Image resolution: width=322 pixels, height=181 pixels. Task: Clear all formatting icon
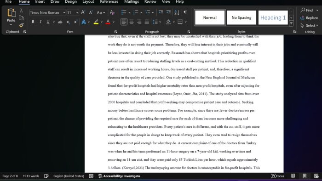coord(112,12)
